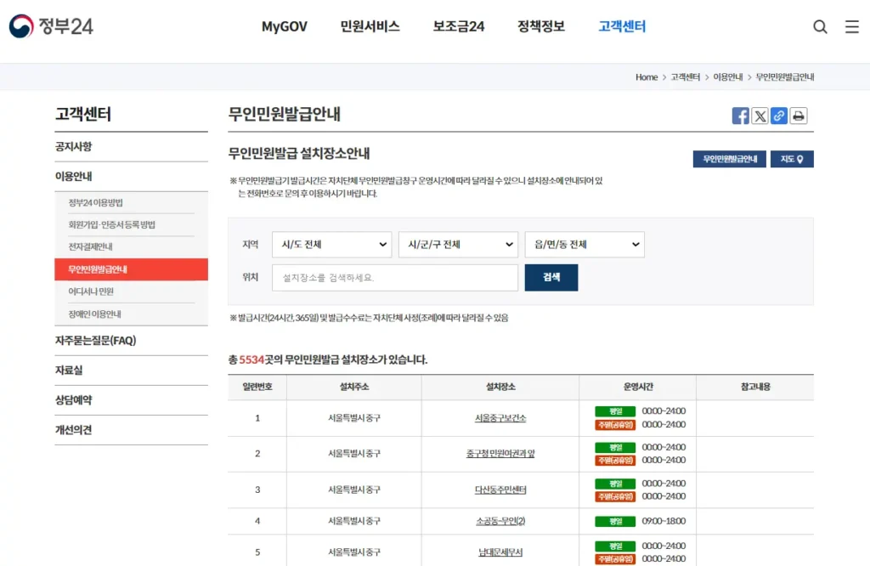Open the hamburger menu icon
870x566 pixels.
(851, 26)
